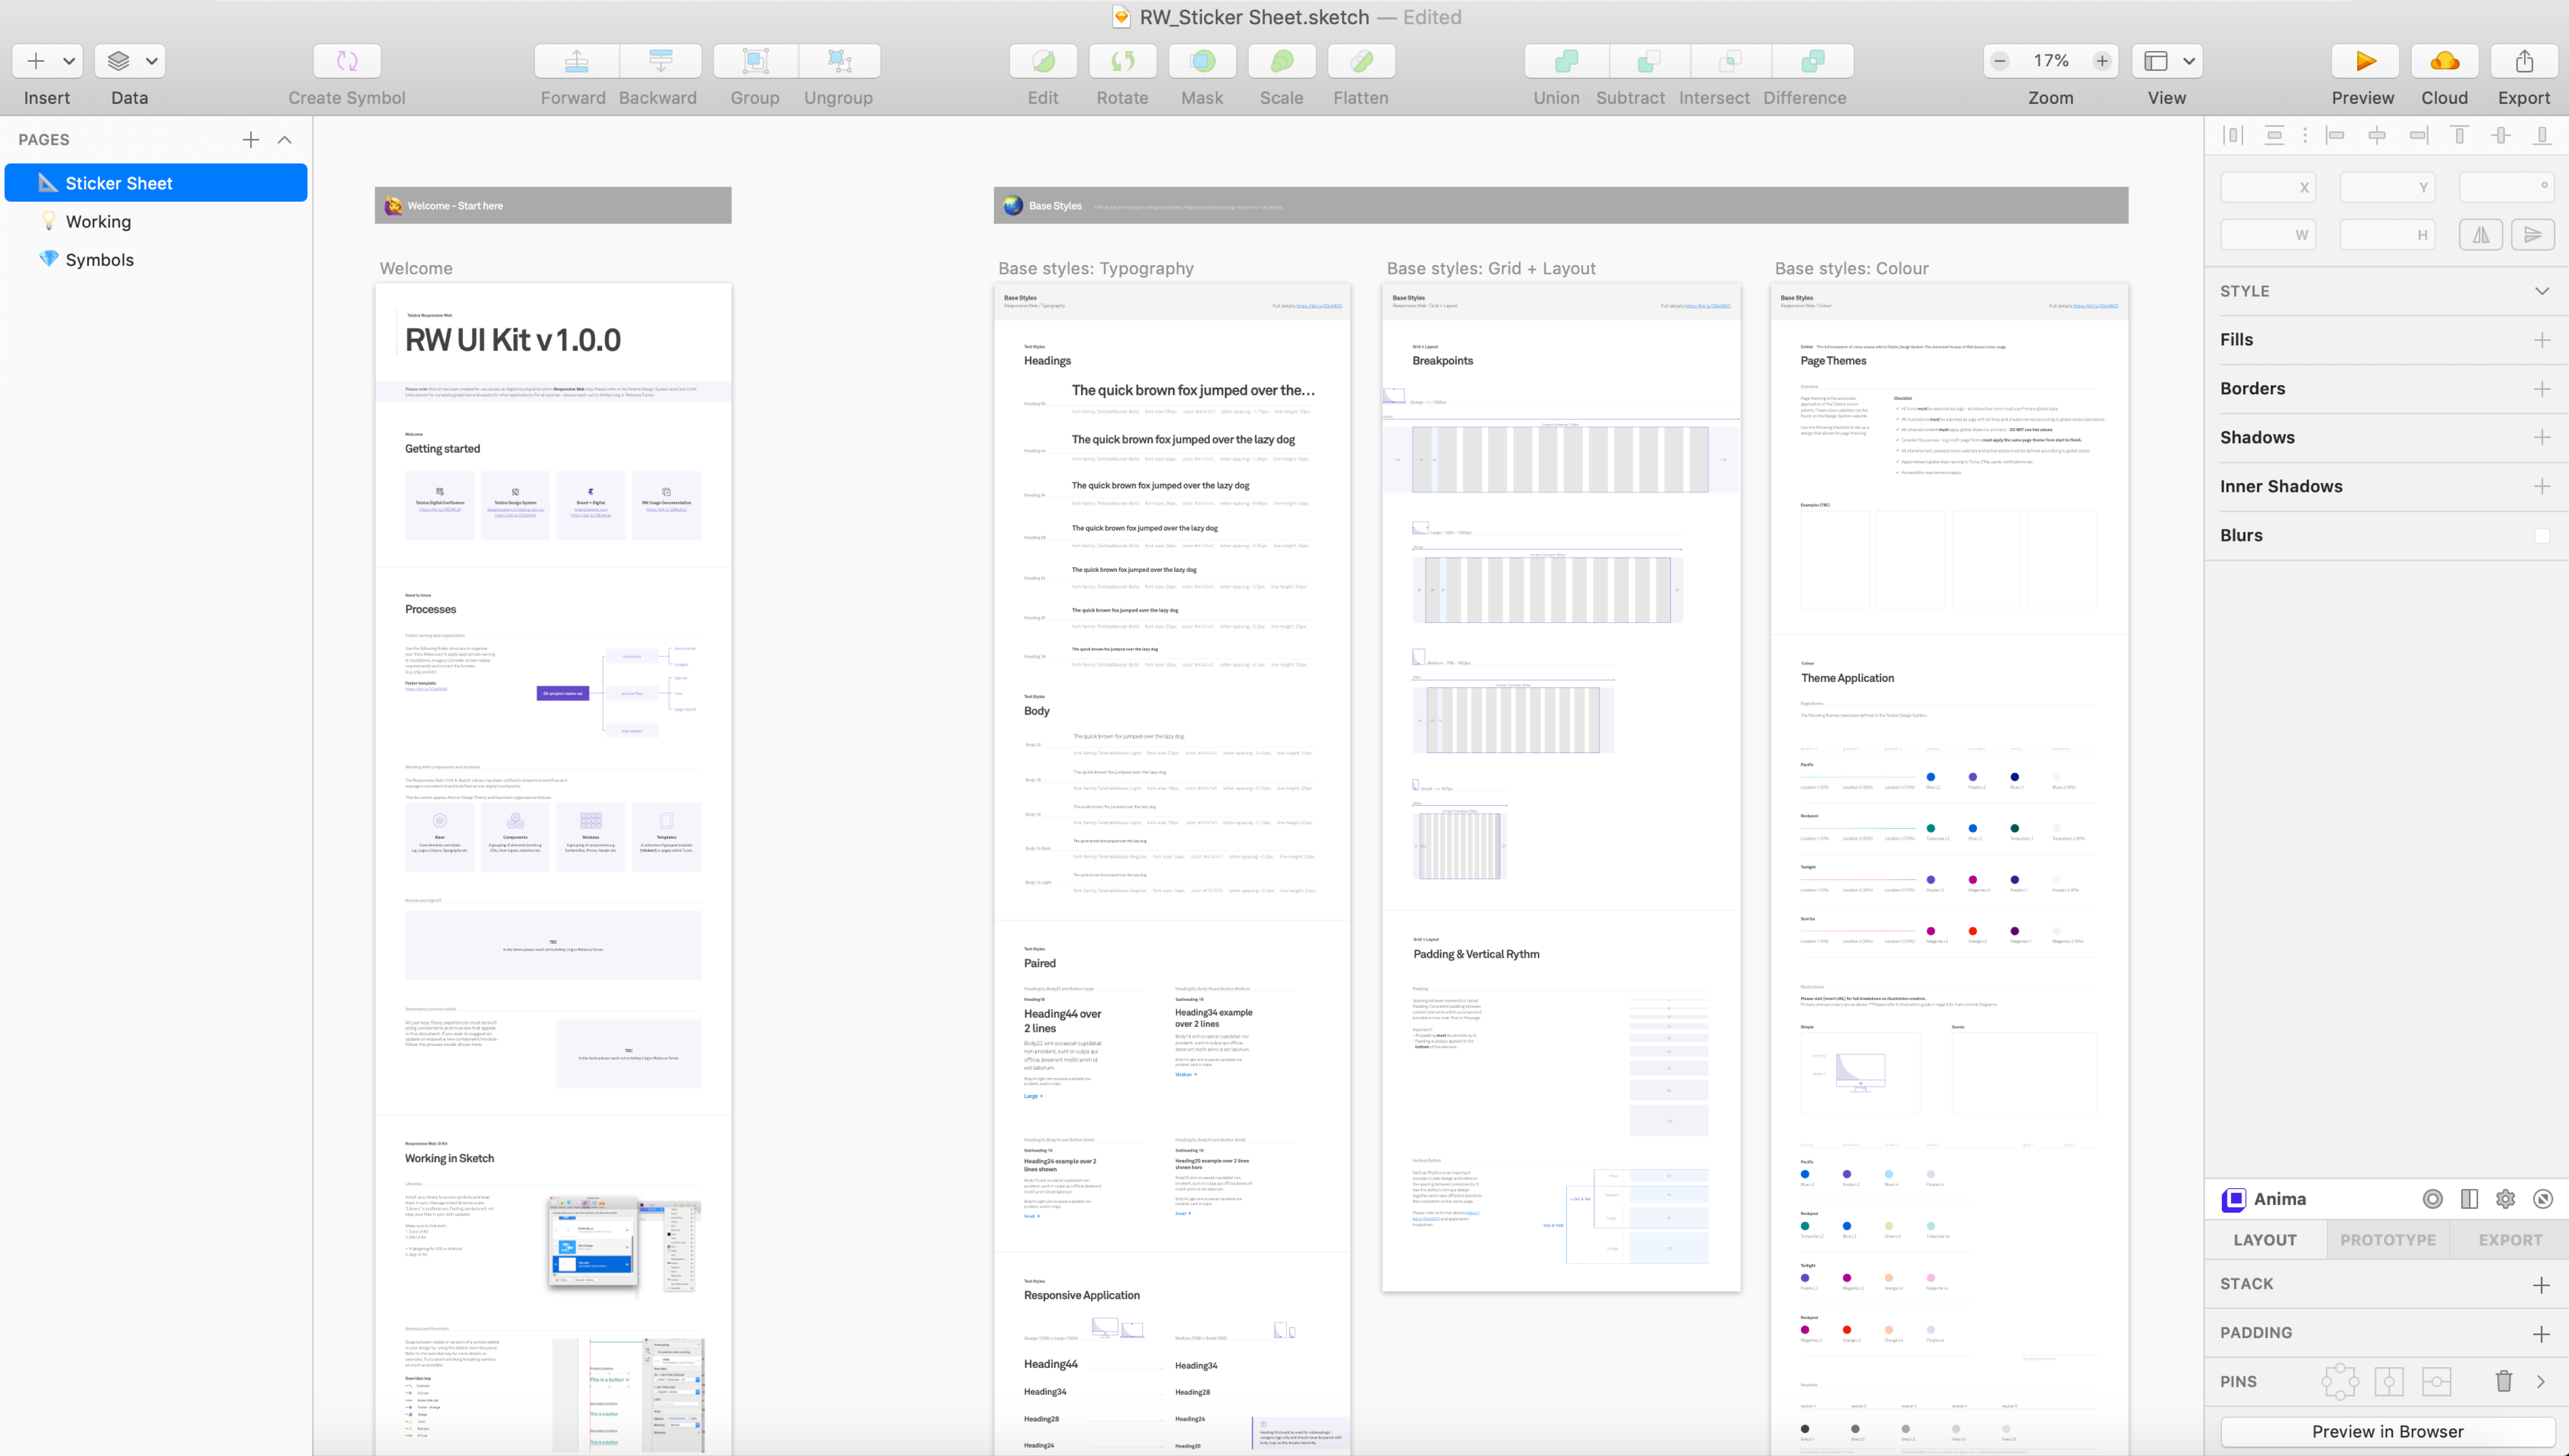Viewport: 2569px width, 1456px height.
Task: Click the Difference boolean icon
Action: (x=1812, y=61)
